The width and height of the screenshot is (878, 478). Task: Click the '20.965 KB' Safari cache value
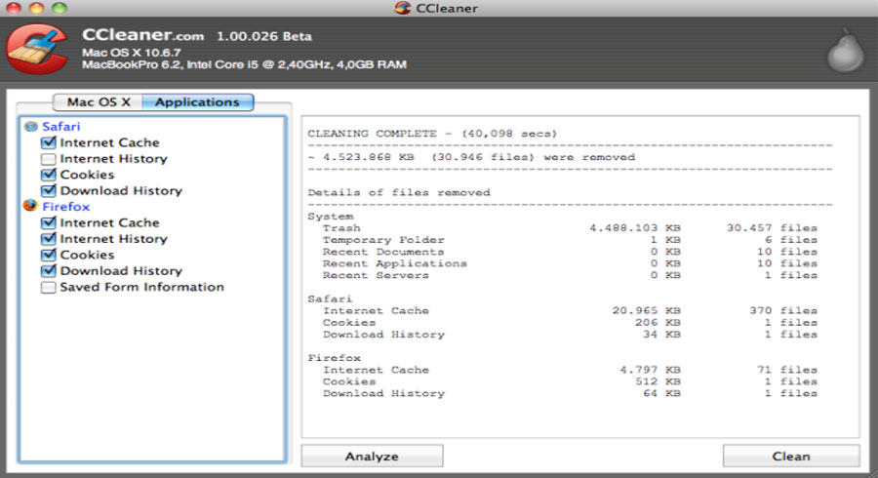646,310
